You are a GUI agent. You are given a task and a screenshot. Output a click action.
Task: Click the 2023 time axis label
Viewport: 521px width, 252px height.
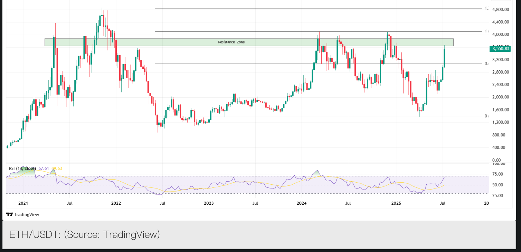pyautogui.click(x=209, y=203)
